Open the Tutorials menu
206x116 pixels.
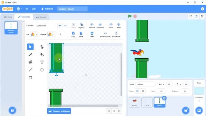click(47, 9)
